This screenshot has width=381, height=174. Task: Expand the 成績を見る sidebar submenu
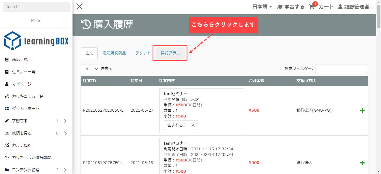pyautogui.click(x=66, y=133)
